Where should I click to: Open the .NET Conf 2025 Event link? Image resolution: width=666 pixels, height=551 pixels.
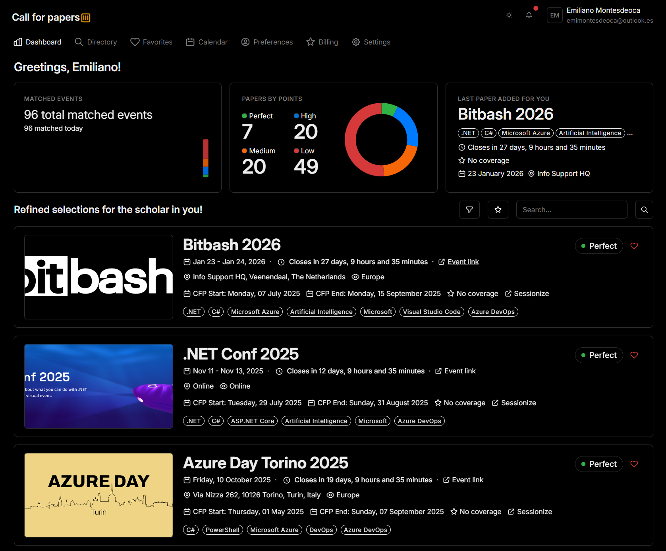(x=460, y=371)
